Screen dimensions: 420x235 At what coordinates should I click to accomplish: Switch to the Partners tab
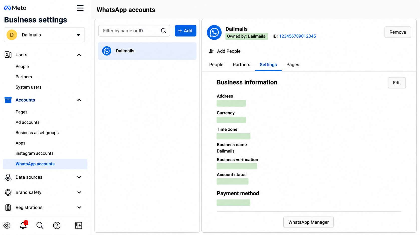241,65
